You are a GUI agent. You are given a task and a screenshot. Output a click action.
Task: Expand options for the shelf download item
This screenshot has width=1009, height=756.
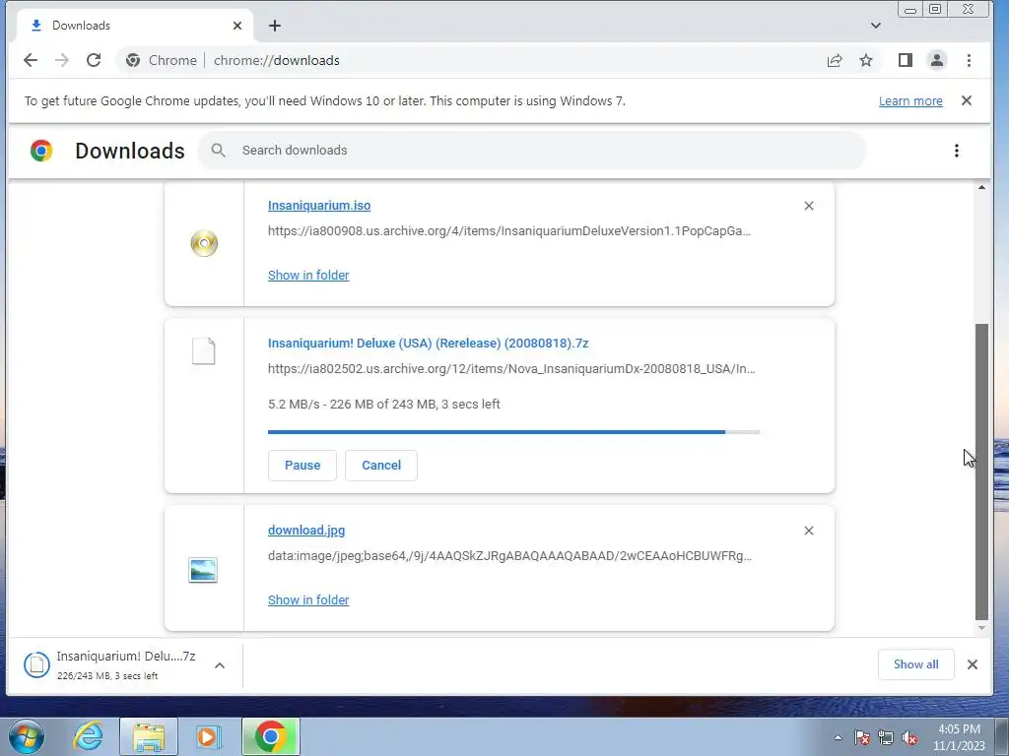(220, 665)
